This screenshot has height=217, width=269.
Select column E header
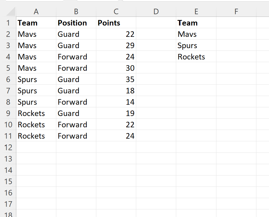click(x=196, y=12)
